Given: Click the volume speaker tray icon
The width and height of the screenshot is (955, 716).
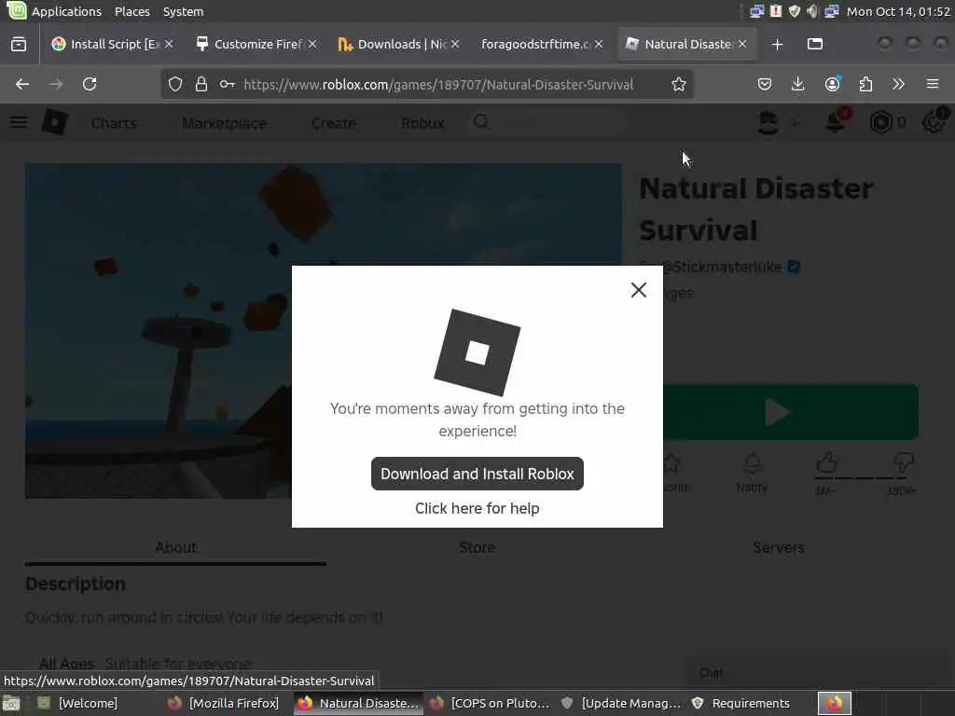Looking at the screenshot, I should pos(812,11).
